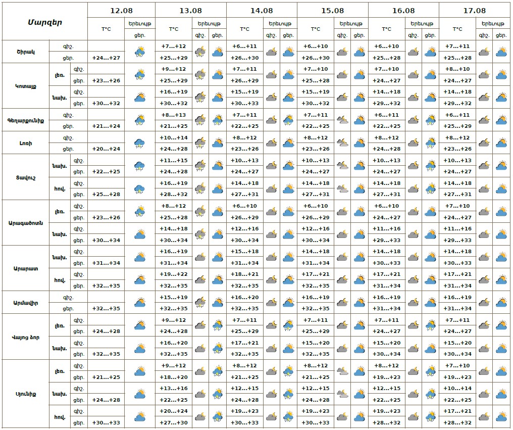Click Շիրակ daytime weather icon for 16.08
Image resolution: width=513 pixels, height=430 pixels.
tap(430, 52)
